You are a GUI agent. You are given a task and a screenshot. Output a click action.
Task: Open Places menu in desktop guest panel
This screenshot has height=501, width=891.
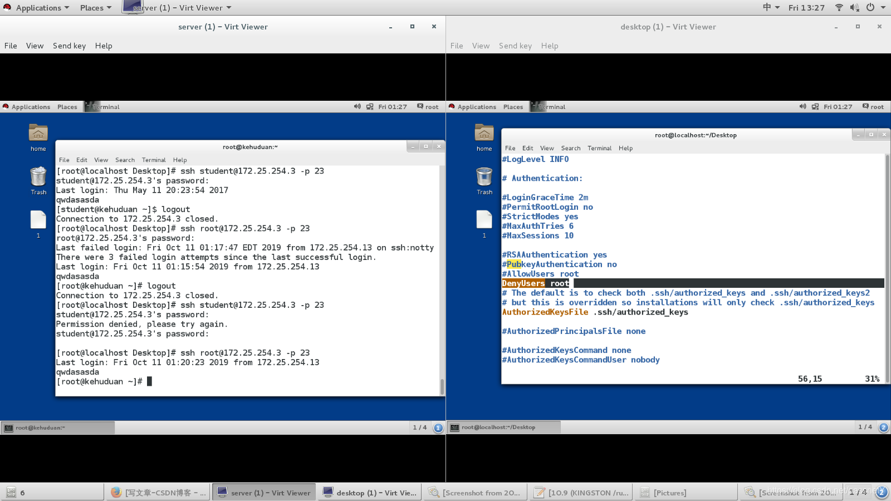(x=513, y=106)
